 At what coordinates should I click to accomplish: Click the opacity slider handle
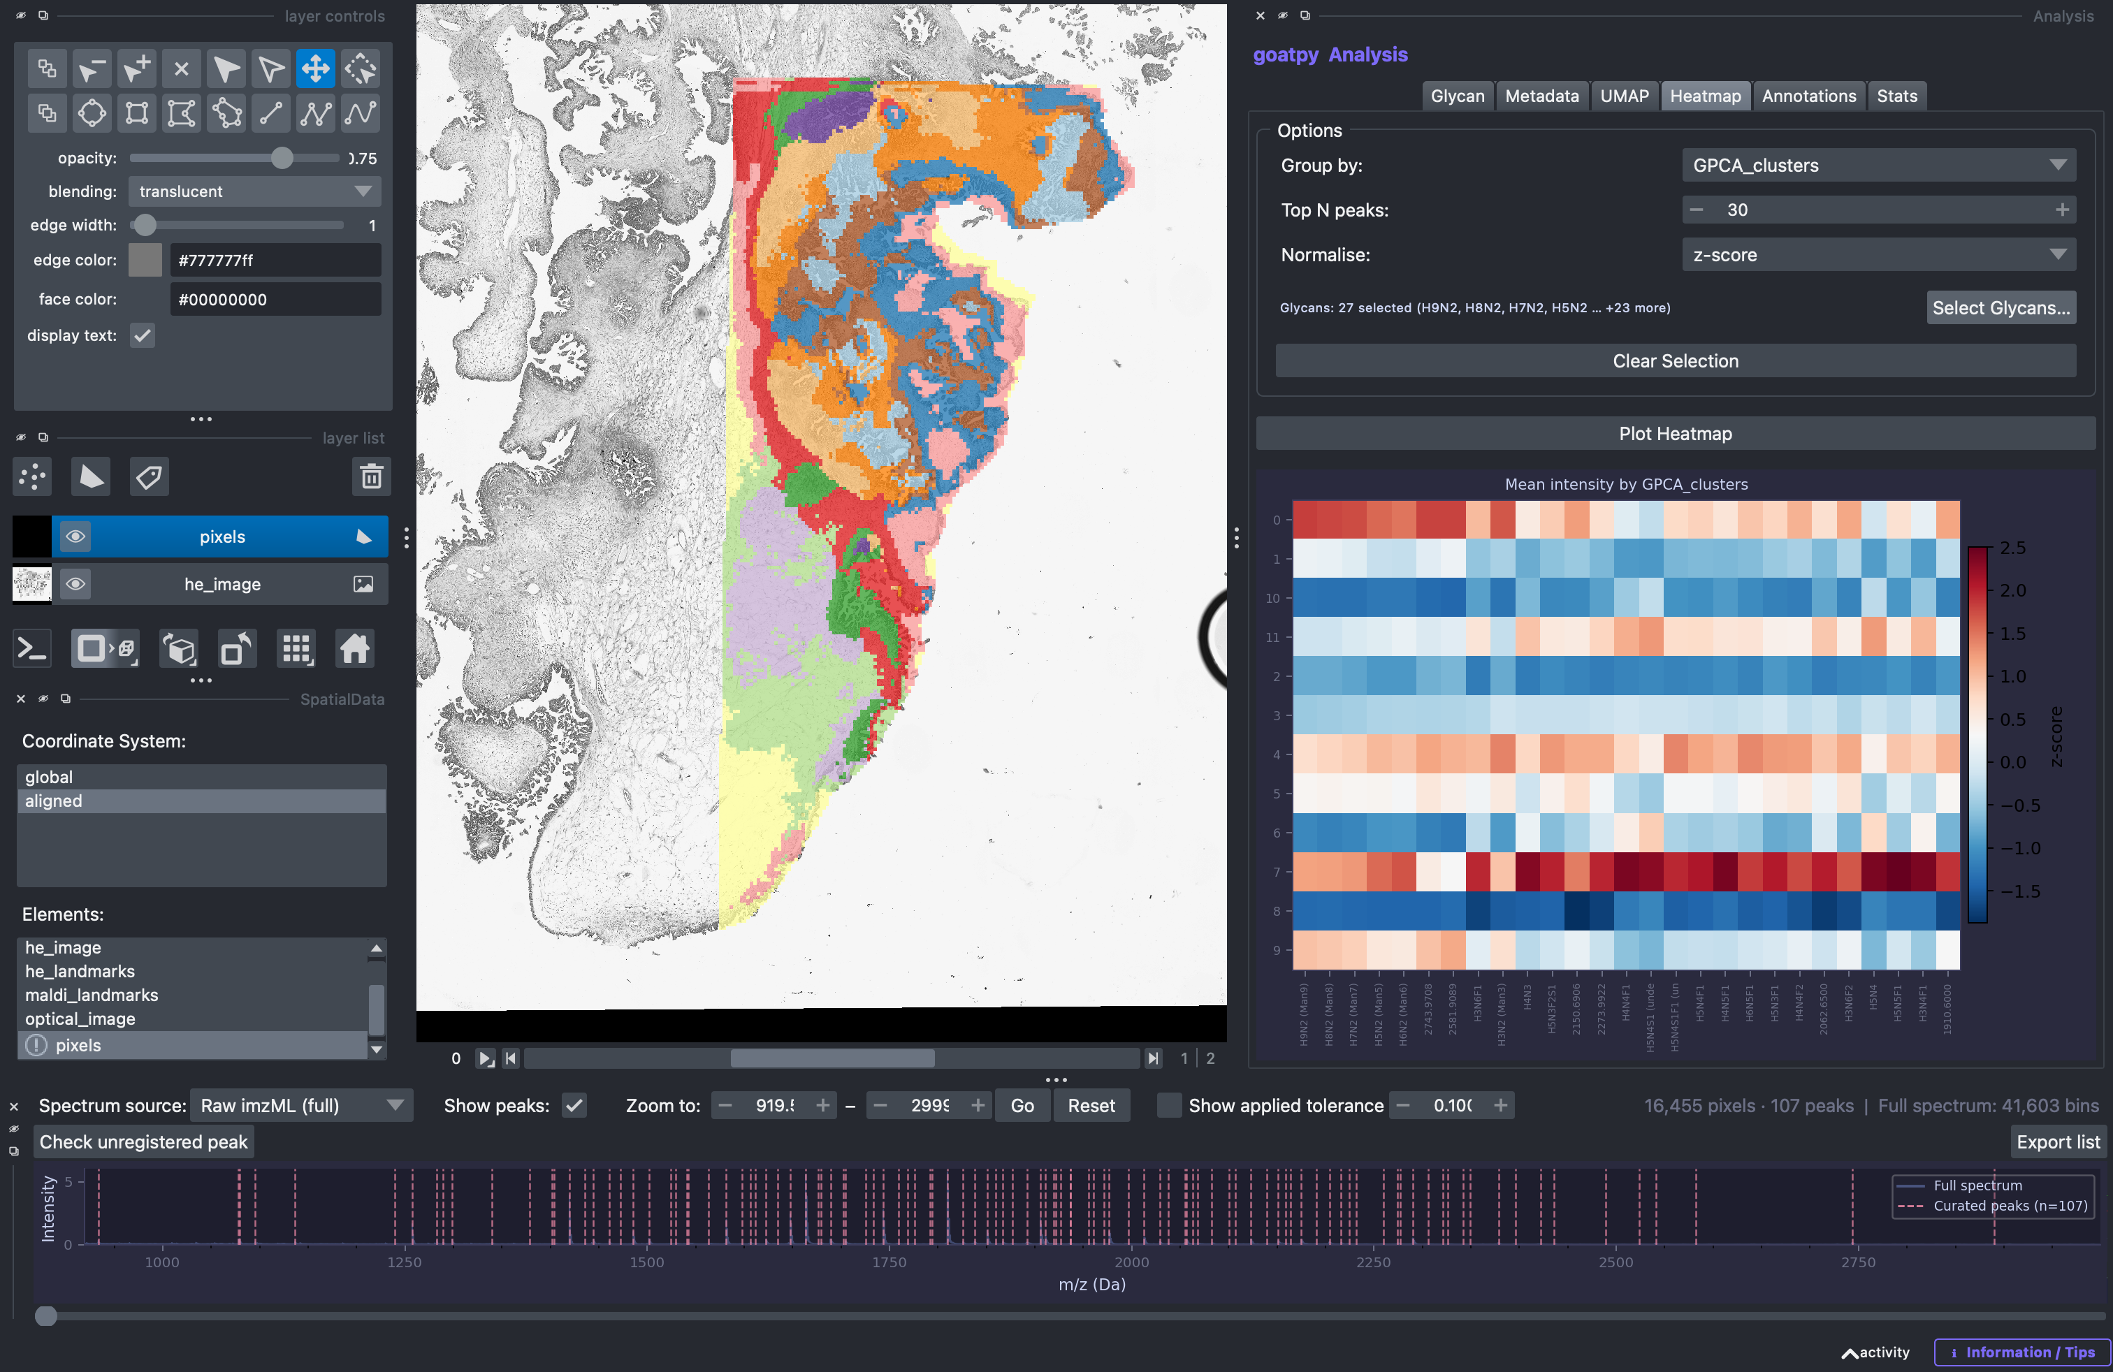(282, 158)
